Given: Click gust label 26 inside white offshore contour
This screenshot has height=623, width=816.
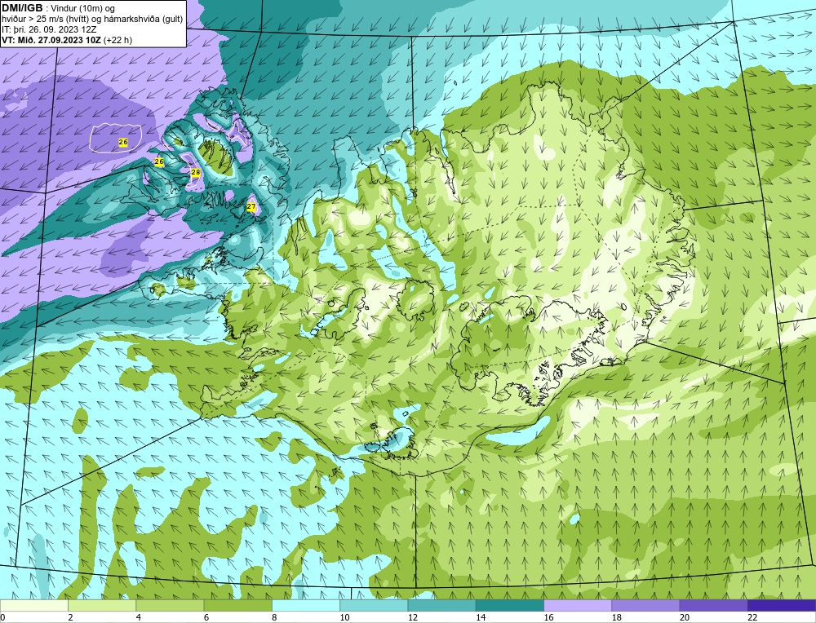Looking at the screenshot, I should (x=123, y=142).
